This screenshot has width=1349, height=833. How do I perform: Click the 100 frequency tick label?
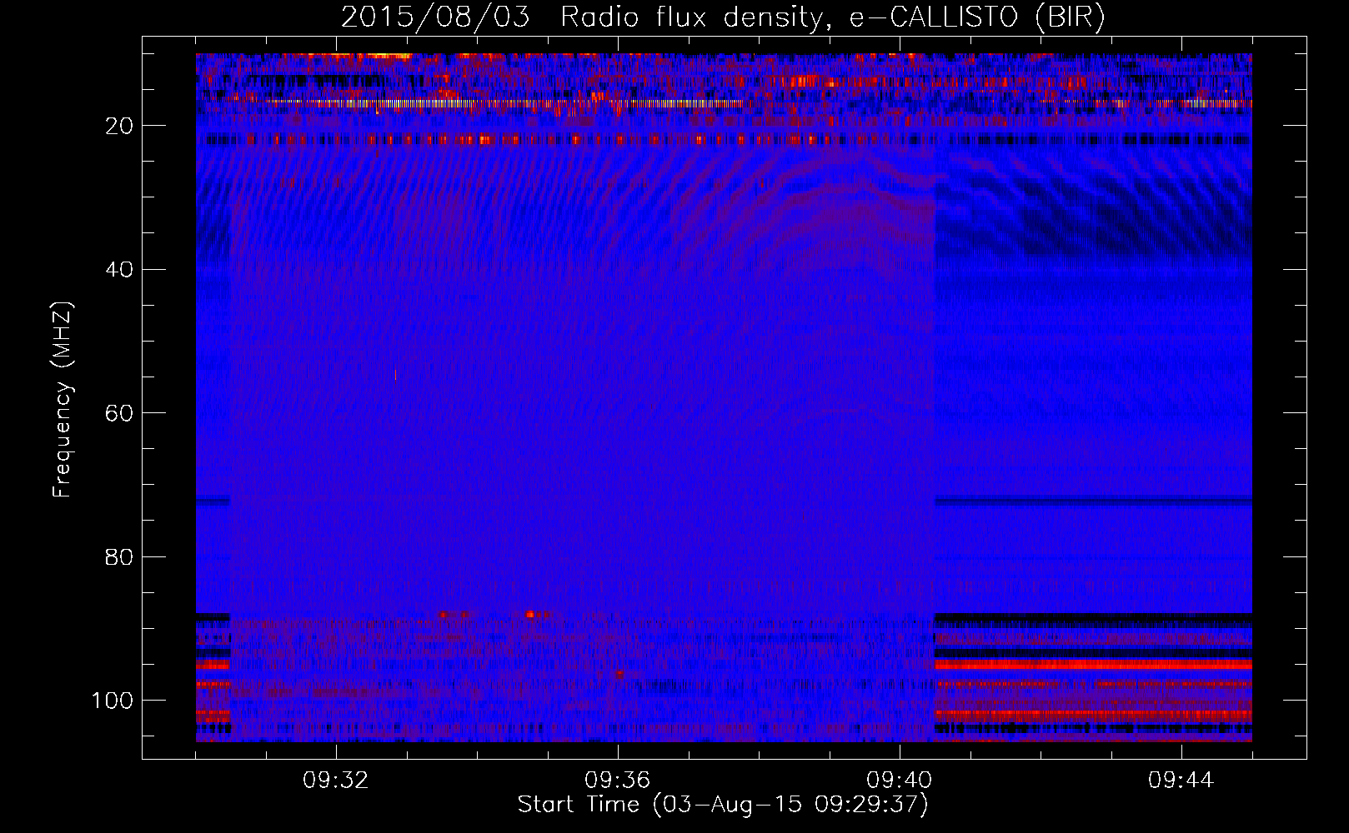[113, 701]
